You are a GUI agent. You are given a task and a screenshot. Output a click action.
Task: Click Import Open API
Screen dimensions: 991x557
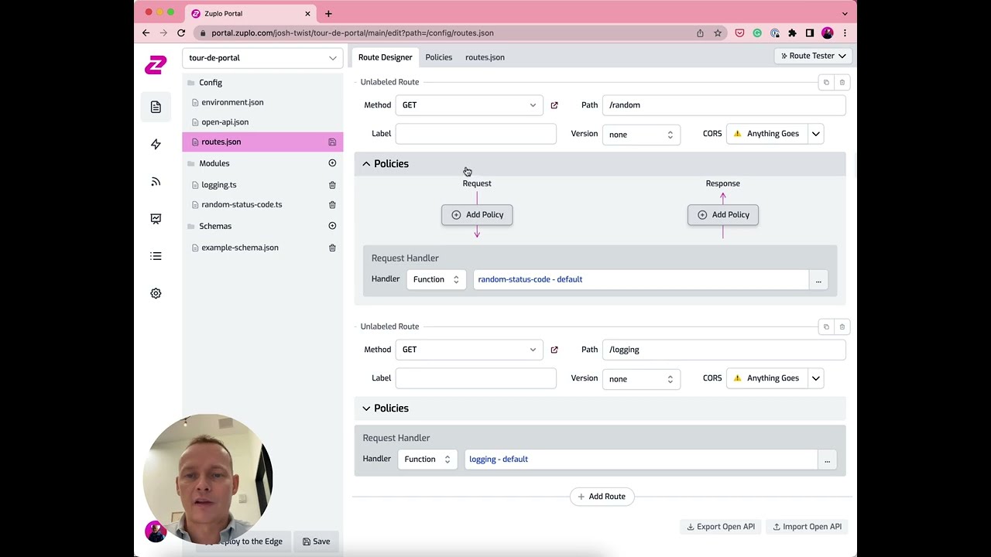coord(808,527)
